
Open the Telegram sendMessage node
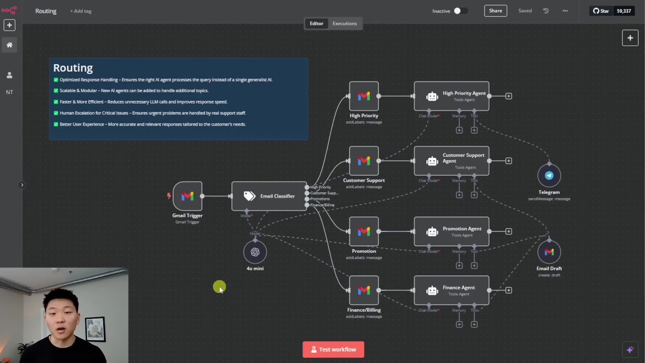coord(549,176)
